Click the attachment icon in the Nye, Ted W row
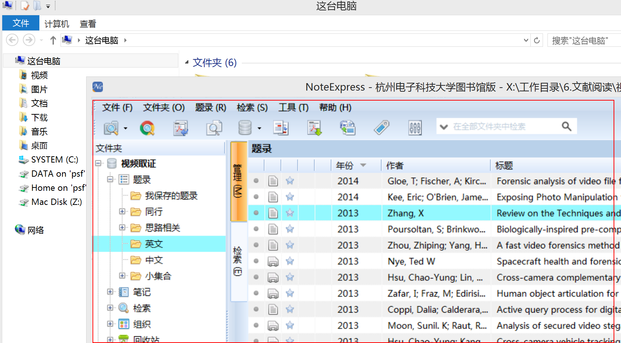 pos(273,262)
